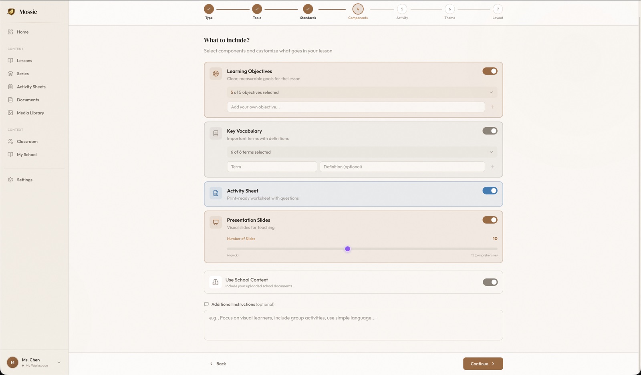Jump to the Standards step
The height and width of the screenshot is (375, 641).
pos(308,8)
